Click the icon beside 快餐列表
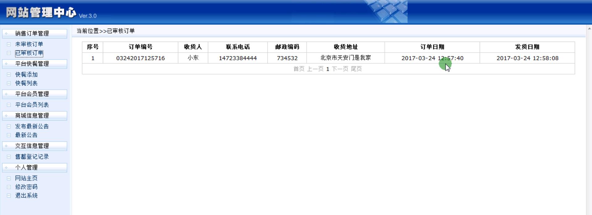 pos(9,83)
